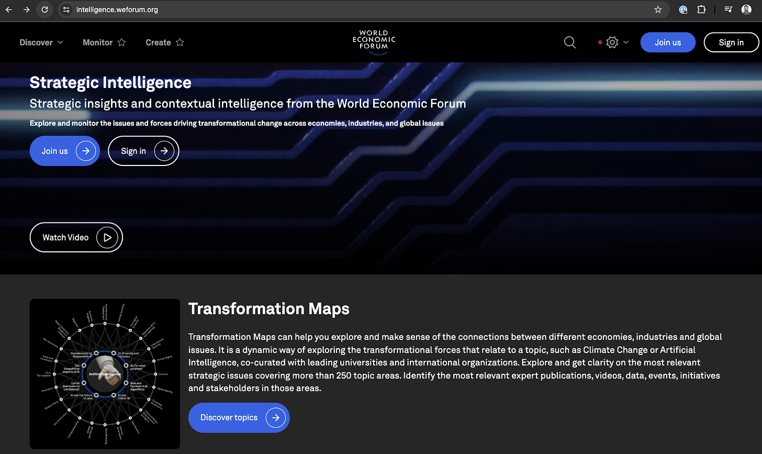Screen dimensions: 762x454
Task: Open the settings gear icon in header
Action: point(612,42)
